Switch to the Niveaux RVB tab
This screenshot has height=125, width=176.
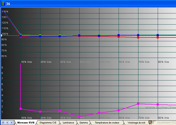click(26, 123)
